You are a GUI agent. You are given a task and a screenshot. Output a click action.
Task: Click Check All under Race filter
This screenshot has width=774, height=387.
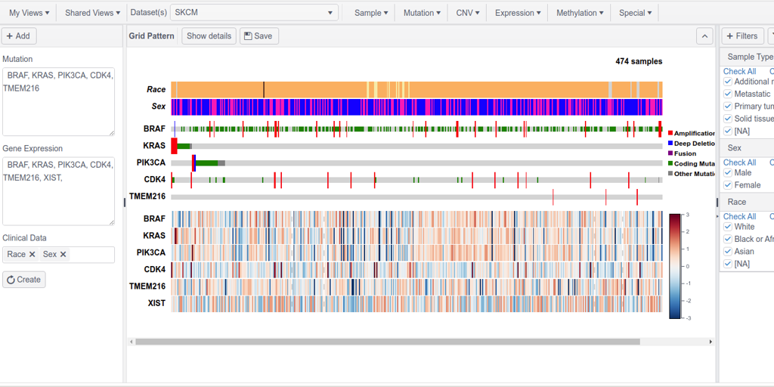[x=739, y=217]
